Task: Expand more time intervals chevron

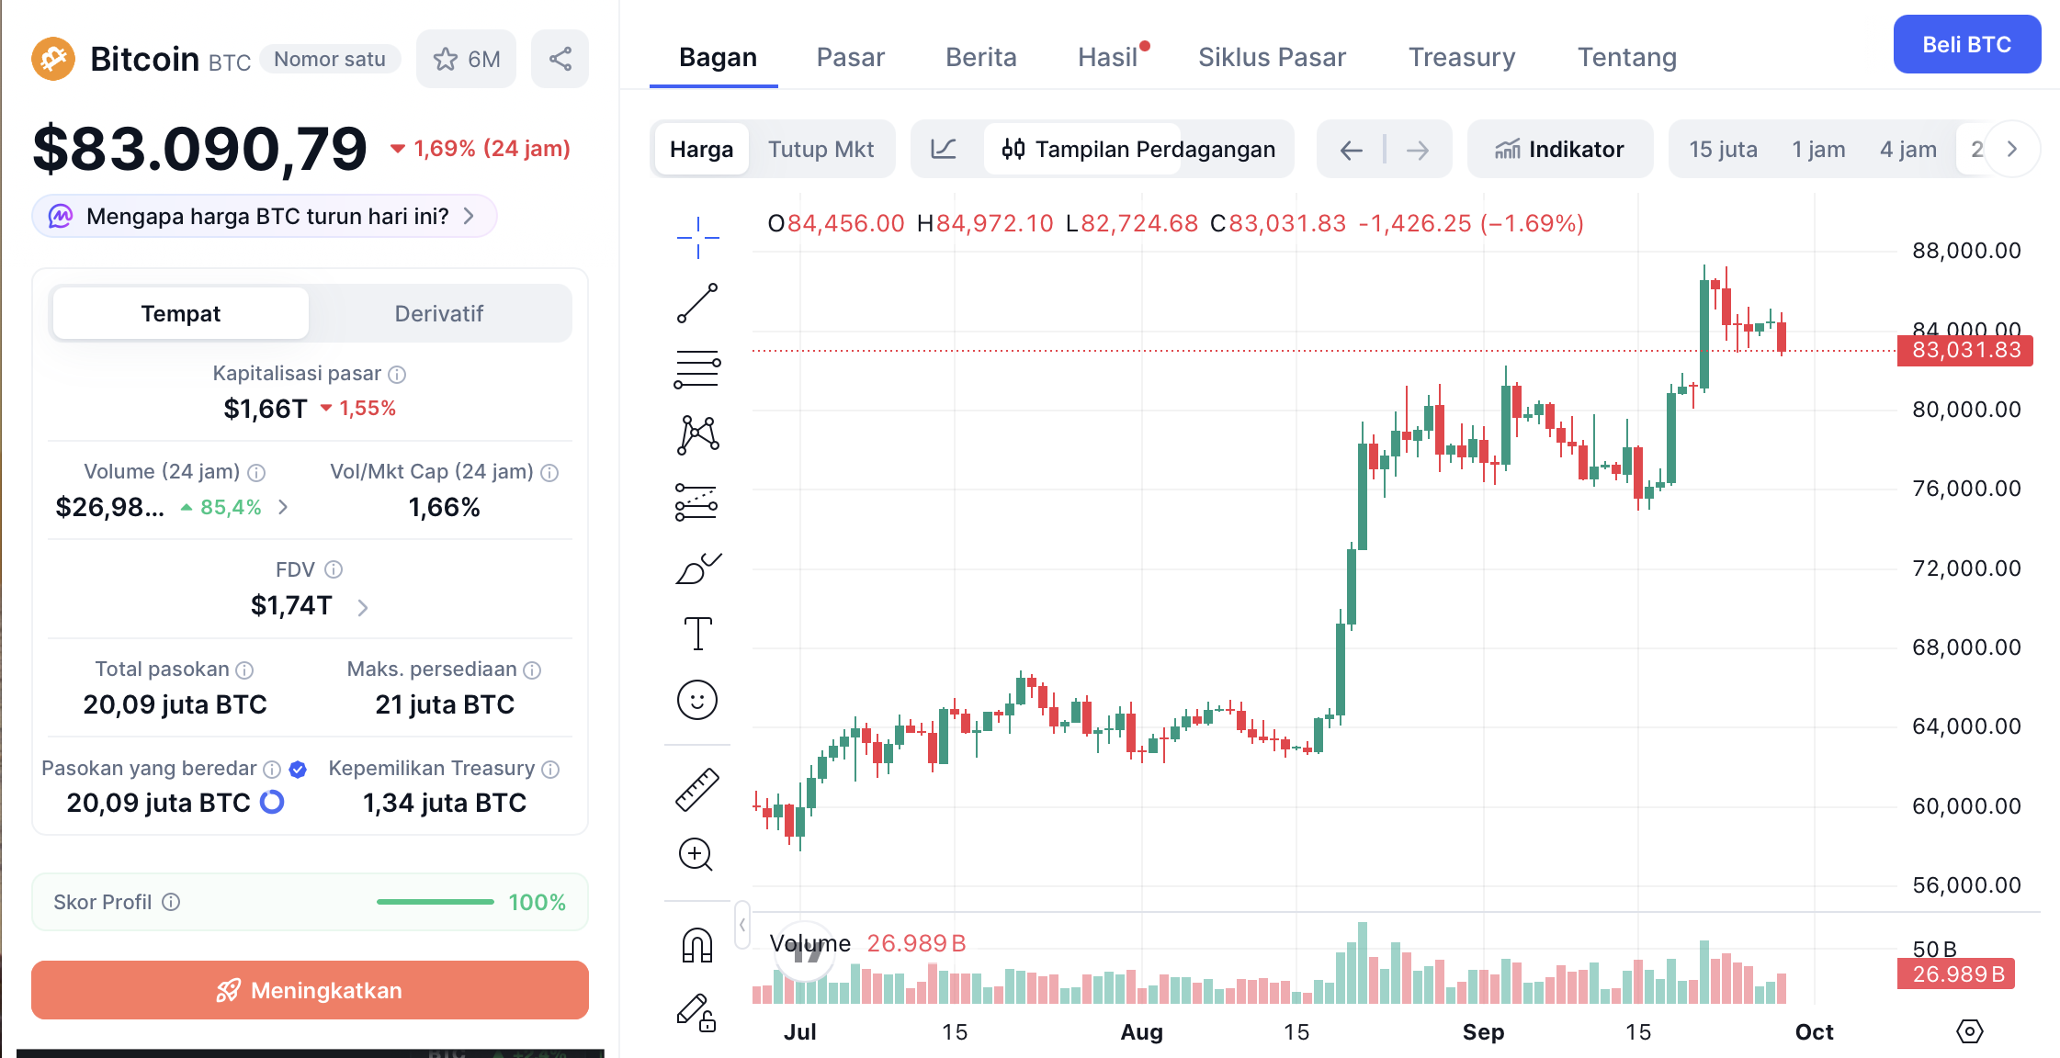Action: 2012,149
